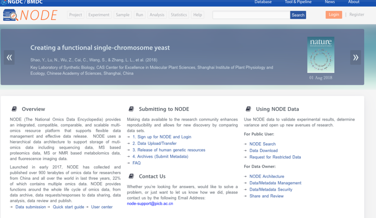This screenshot has width=376, height=218.
Task: Click the book icon beside Overview
Action: [x=14, y=109]
